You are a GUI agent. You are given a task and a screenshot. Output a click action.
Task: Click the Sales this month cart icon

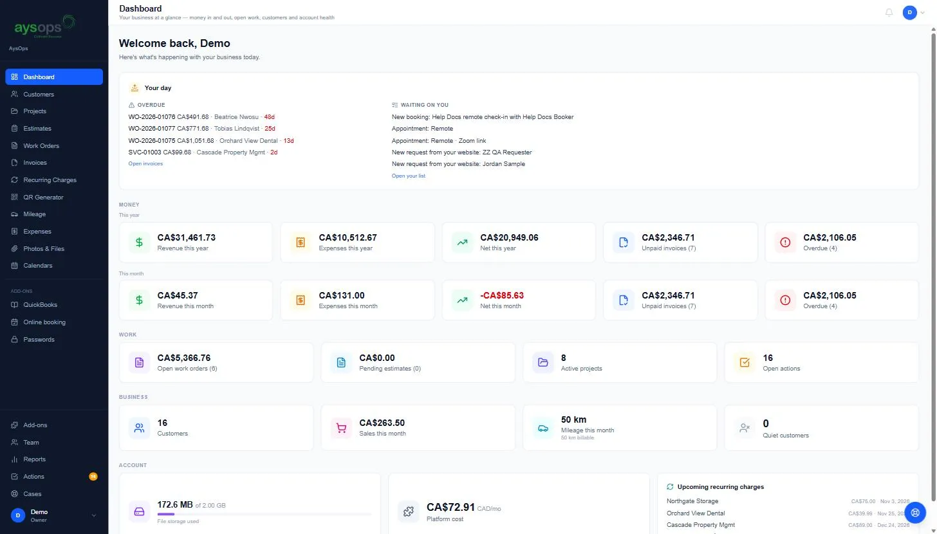click(341, 428)
